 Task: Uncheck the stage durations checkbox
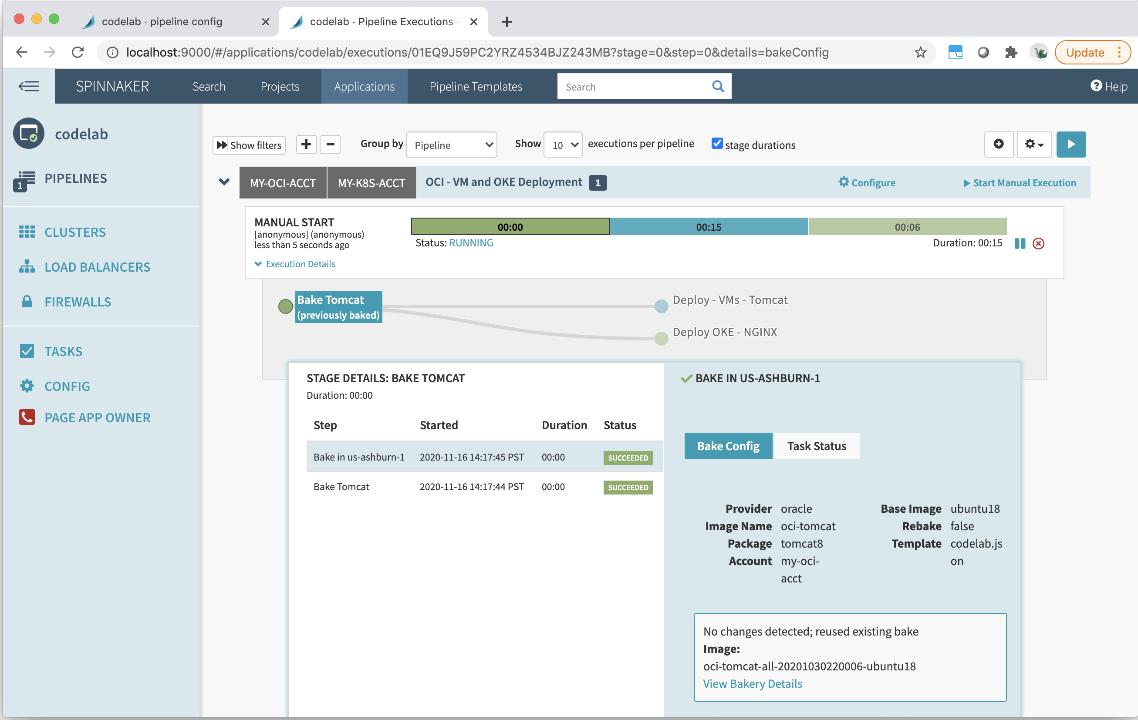point(717,143)
